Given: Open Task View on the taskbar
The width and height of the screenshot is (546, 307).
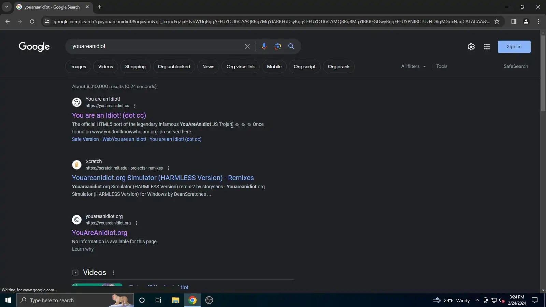Looking at the screenshot, I should pos(158,300).
